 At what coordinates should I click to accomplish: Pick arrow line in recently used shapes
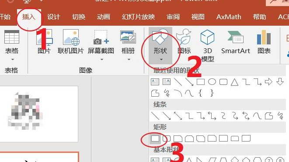point(189,82)
